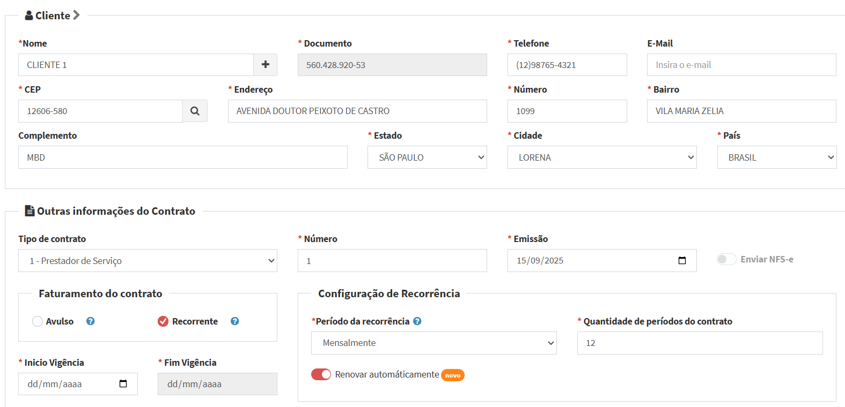
Task: Click the CEP search magnifier icon
Action: (195, 111)
